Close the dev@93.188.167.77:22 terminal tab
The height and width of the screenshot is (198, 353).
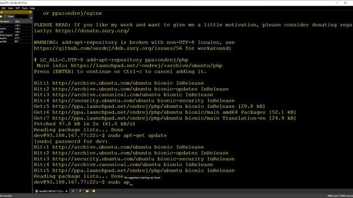pyautogui.click(x=66, y=191)
